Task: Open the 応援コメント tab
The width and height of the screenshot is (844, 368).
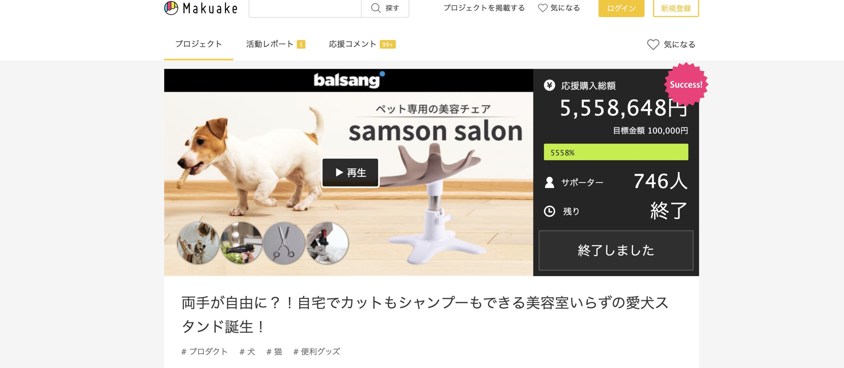Action: (x=362, y=44)
